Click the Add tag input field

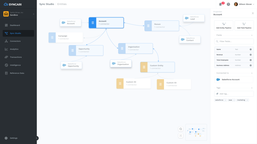tap(234, 94)
